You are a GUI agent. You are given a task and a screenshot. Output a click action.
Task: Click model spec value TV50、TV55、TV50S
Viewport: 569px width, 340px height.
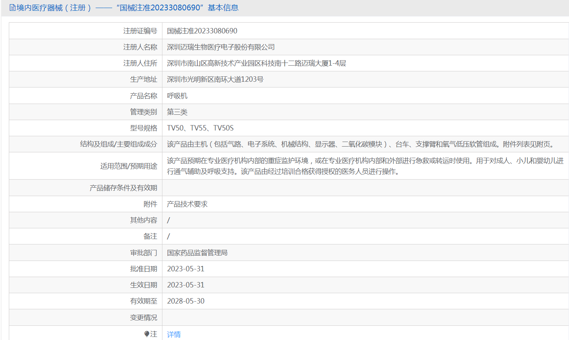pyautogui.click(x=200, y=128)
